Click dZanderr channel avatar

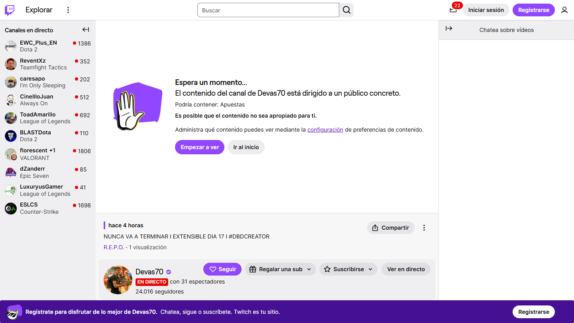coord(11,172)
